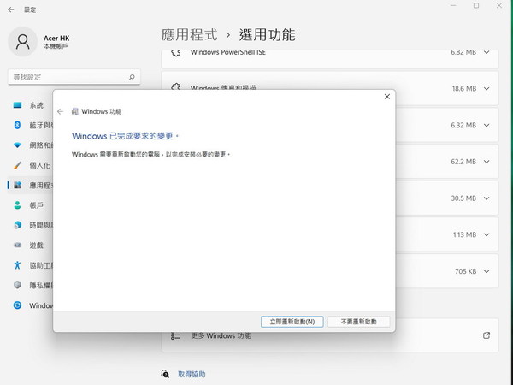Screen dimensions: 513x385
Task: Open the 帳戶 settings category
Action: click(29, 205)
